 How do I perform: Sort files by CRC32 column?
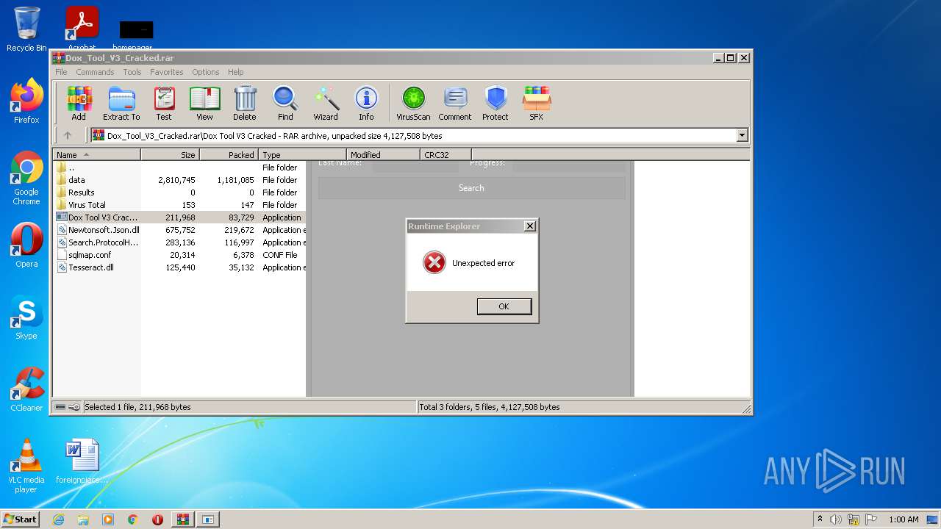point(446,155)
